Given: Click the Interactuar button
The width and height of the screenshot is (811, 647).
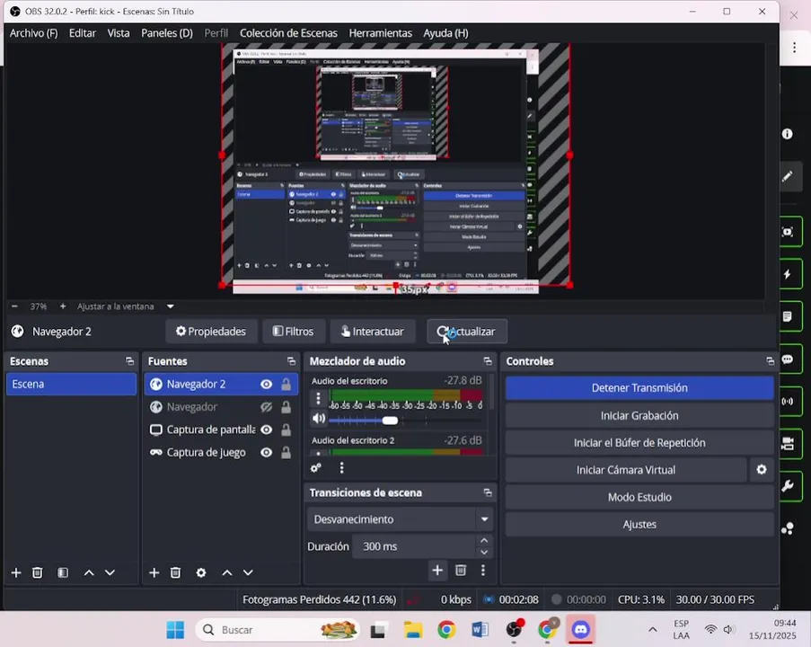Looking at the screenshot, I should click(373, 332).
